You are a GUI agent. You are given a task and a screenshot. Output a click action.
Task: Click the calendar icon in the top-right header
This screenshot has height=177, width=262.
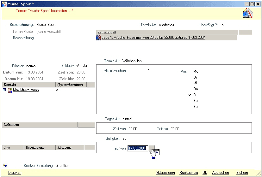247,14
